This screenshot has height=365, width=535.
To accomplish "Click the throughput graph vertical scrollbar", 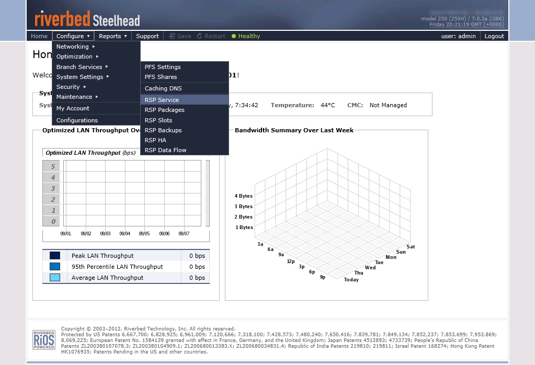I will click(x=208, y=193).
